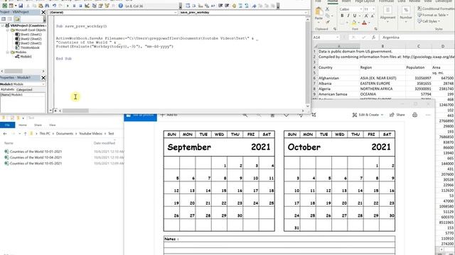
Task: Close the Properties - Module1 pane
Action: coord(43,77)
